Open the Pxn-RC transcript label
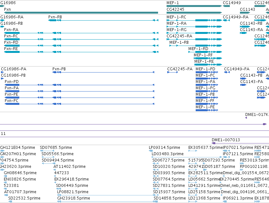This screenshot has height=203, width=269. coord(11,36)
